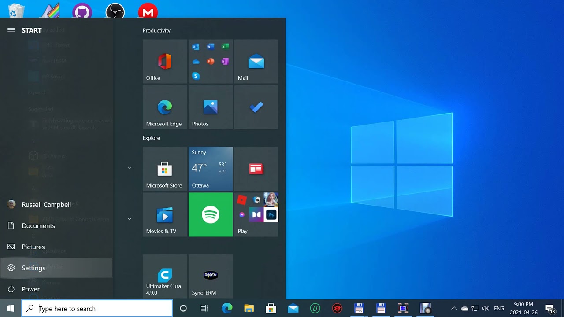Switch the ENG input language
Viewport: 564px width, 317px height.
(x=499, y=308)
